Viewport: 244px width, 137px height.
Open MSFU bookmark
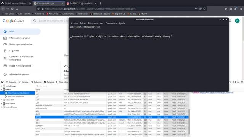pyautogui.click(x=143, y=14)
